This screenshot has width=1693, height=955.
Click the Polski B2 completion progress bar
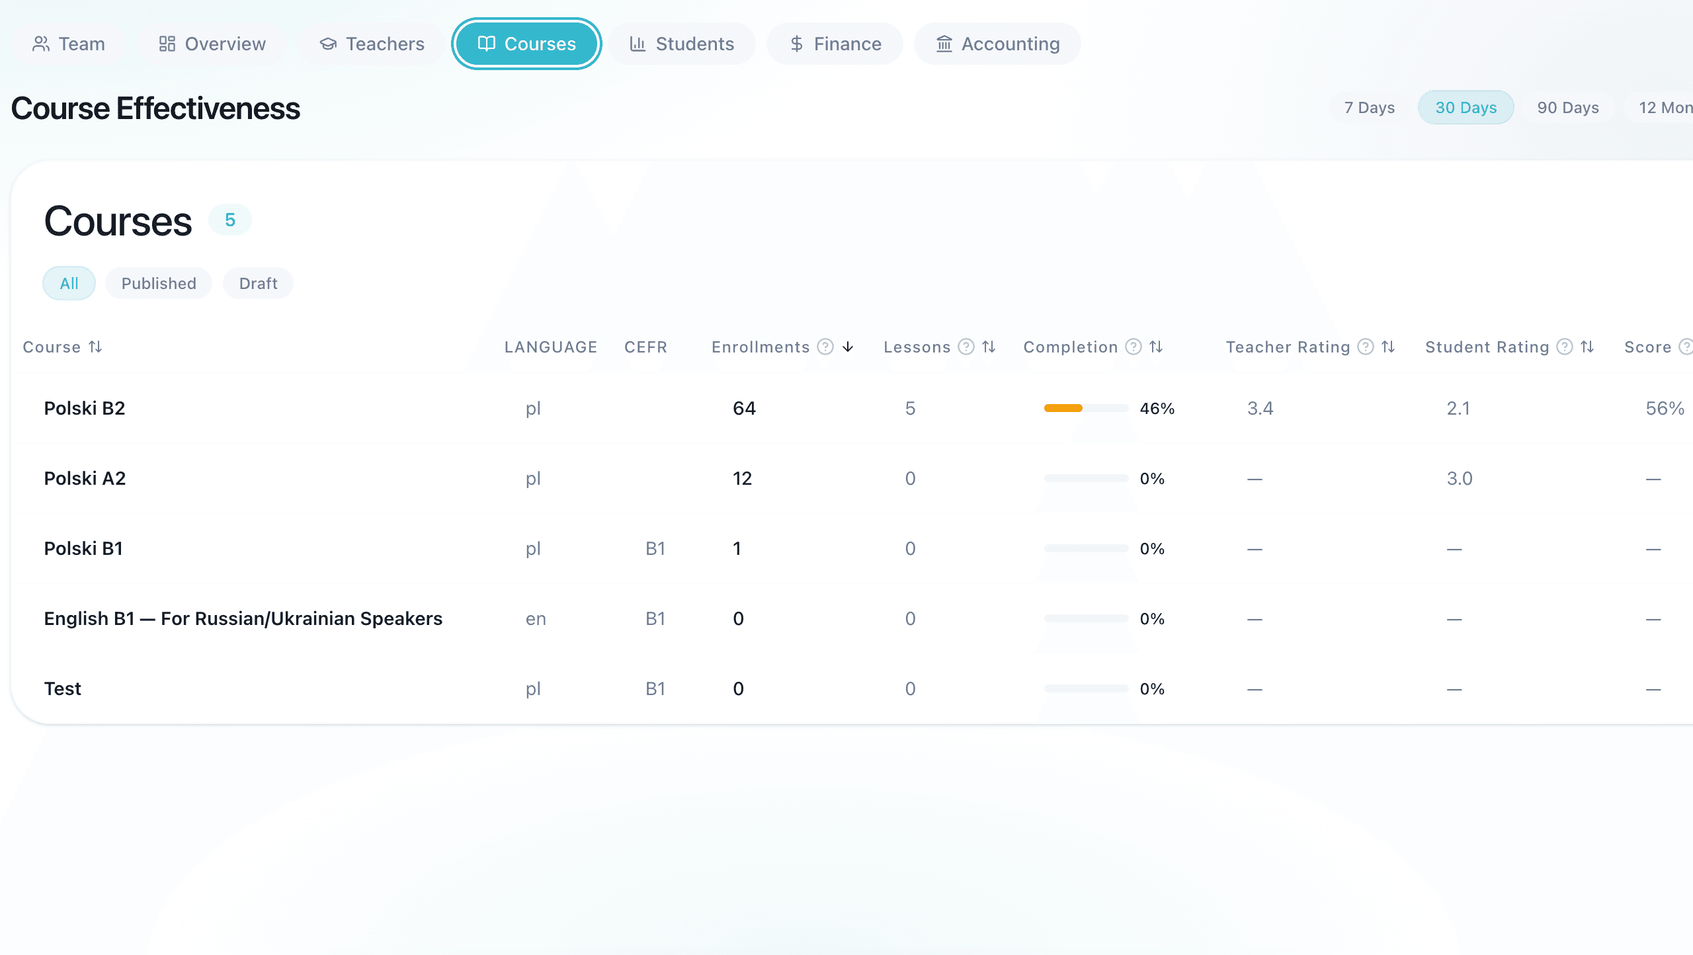[1085, 408]
